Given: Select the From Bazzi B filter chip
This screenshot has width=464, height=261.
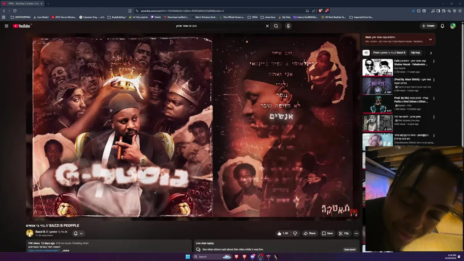Looking at the screenshot, I should [x=389, y=53].
